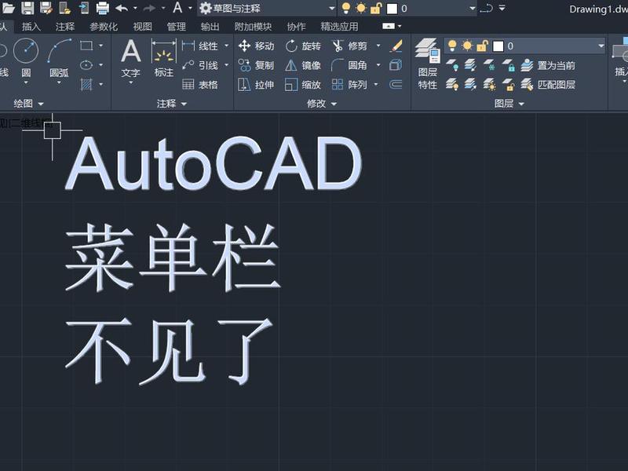Screen dimensions: 628x471
Task: Switch to Insert (插入) ribbon tab
Action: point(31,27)
